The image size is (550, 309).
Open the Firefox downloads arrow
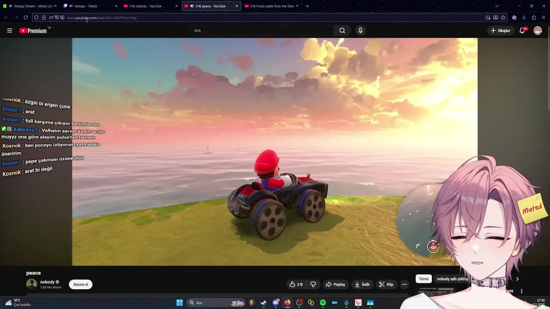524,18
